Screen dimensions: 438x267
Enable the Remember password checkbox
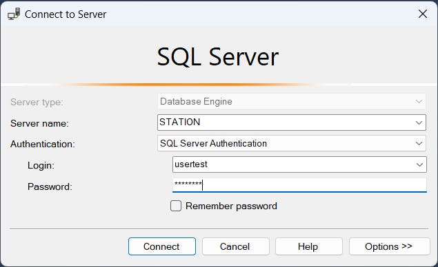tap(176, 206)
